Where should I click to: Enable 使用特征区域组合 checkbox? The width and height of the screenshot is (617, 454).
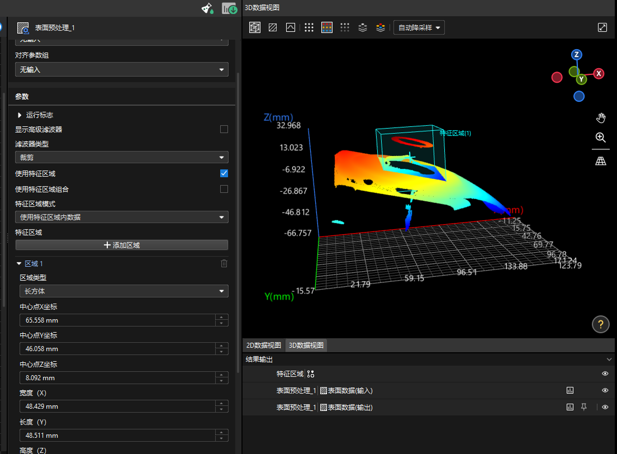[x=224, y=189]
